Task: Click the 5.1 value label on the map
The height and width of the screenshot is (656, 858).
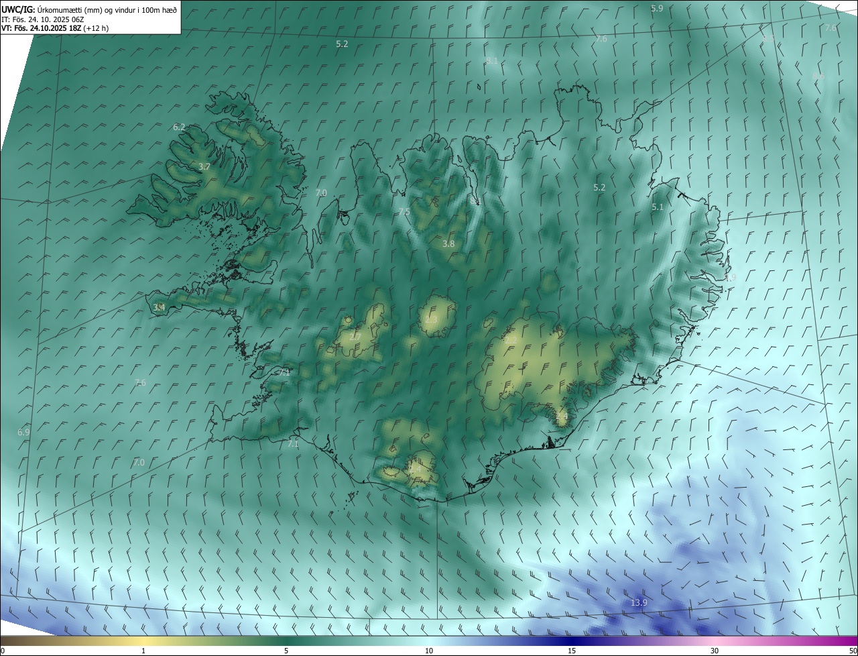Action: pyautogui.click(x=658, y=207)
